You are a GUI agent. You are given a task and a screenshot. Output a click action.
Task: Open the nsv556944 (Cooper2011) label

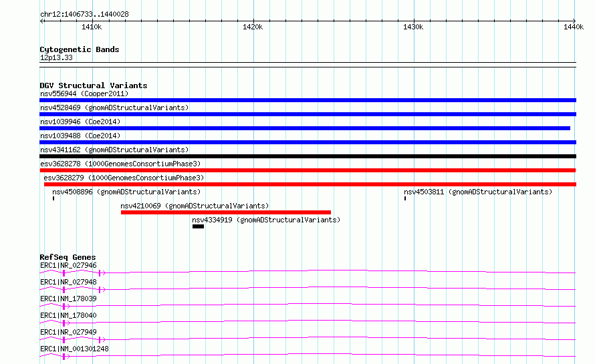pyautogui.click(x=84, y=94)
